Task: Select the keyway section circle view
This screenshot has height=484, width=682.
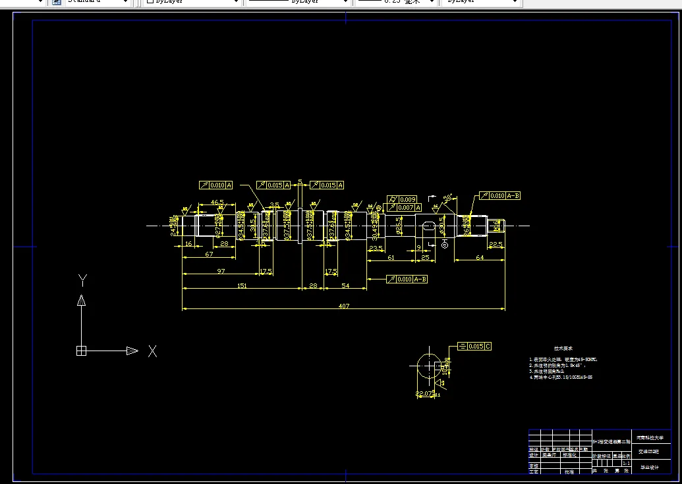Action: (x=429, y=366)
